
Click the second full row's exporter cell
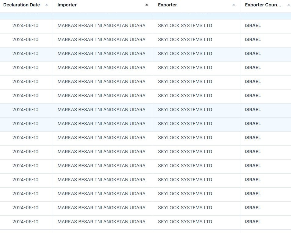pos(185,40)
